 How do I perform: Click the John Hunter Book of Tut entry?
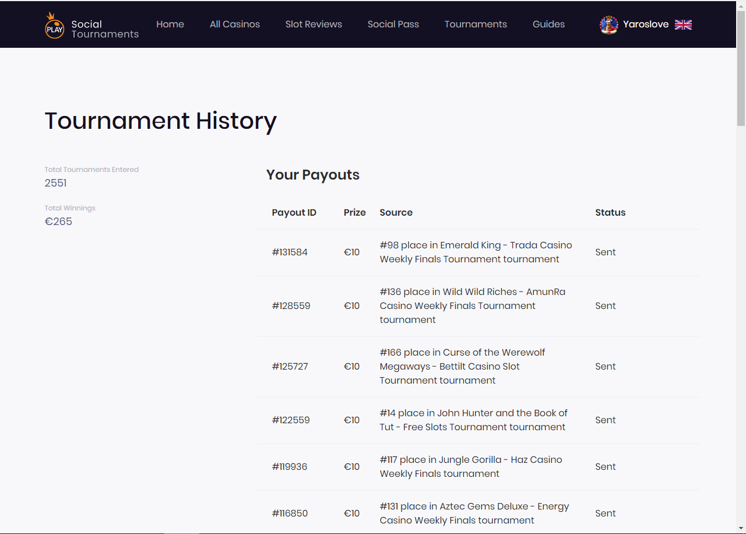pyautogui.click(x=473, y=420)
